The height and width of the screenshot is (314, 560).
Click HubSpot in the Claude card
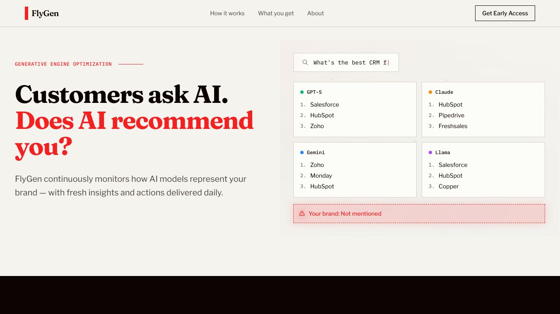pyautogui.click(x=451, y=105)
